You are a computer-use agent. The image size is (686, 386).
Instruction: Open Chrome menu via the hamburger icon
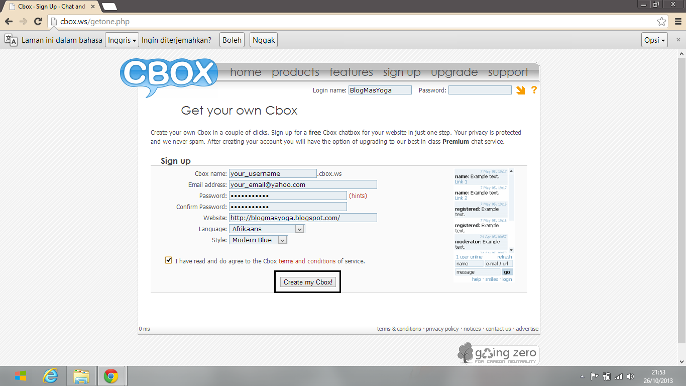click(679, 22)
